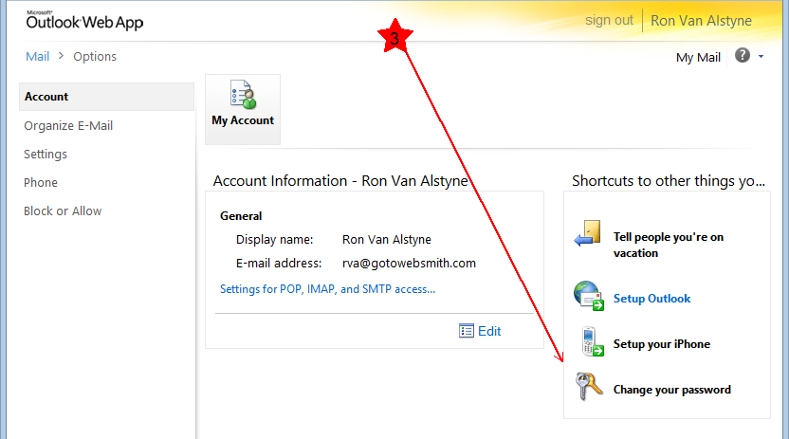Click the Outlook Web App logo
This screenshot has height=439, width=789.
[84, 21]
